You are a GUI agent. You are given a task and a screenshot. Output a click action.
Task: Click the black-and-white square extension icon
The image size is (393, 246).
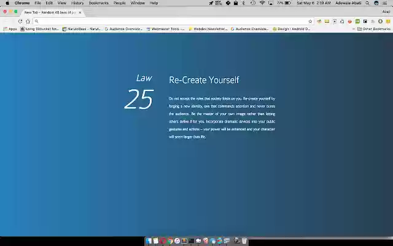(365, 22)
